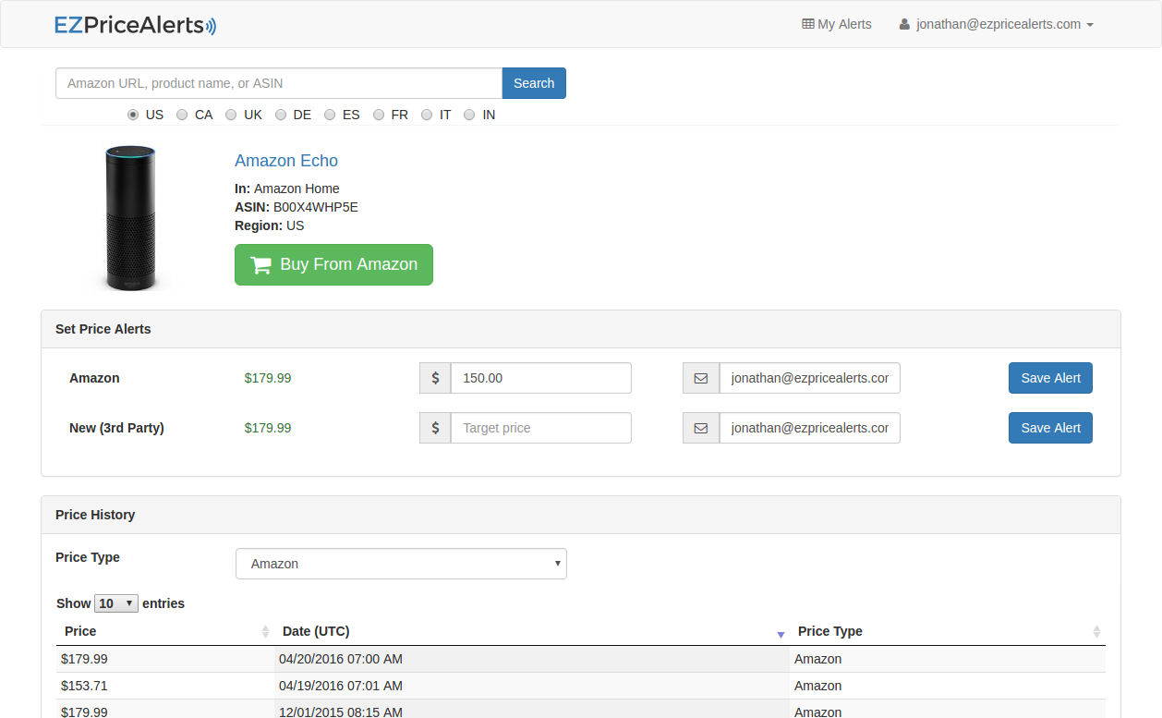The width and height of the screenshot is (1162, 718).
Task: Open My Alerts in the navbar
Action: (837, 24)
